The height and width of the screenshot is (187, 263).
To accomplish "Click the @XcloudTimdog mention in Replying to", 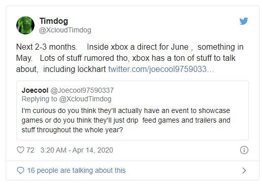I will click(85, 99).
